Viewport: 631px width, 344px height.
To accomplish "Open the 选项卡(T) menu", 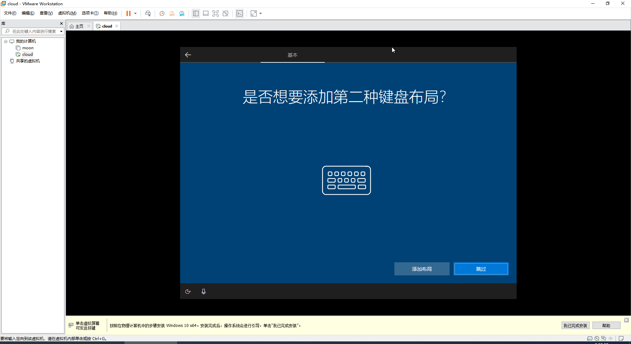I will [x=90, y=13].
